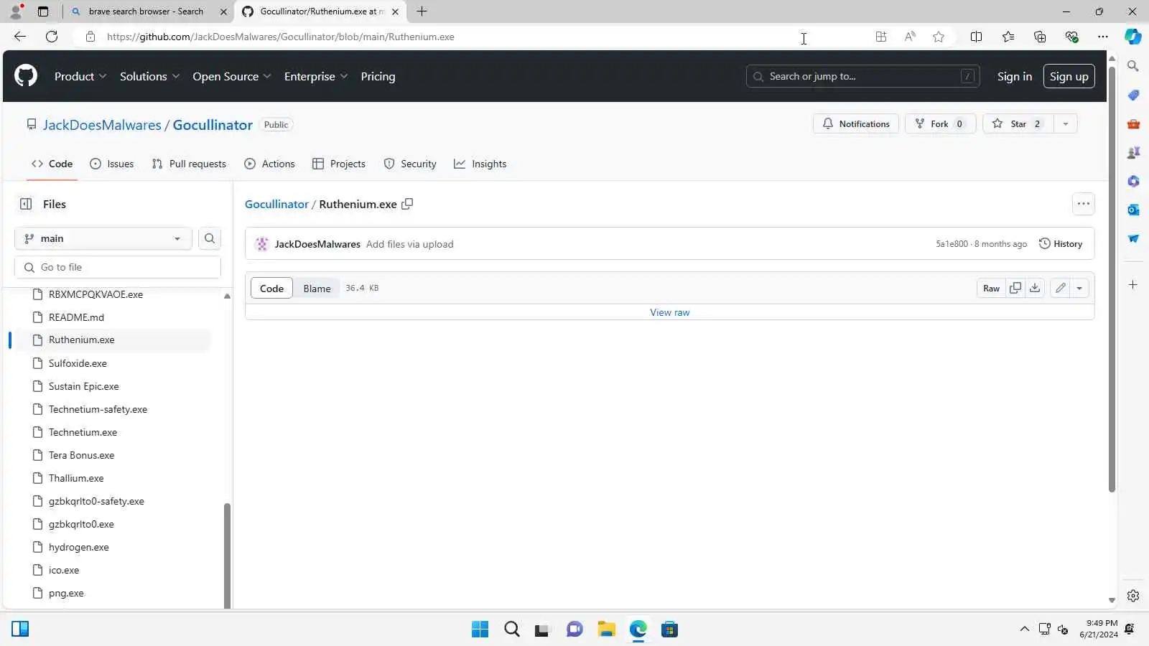This screenshot has height=646, width=1149.
Task: Click the Notifications button
Action: 856,124
